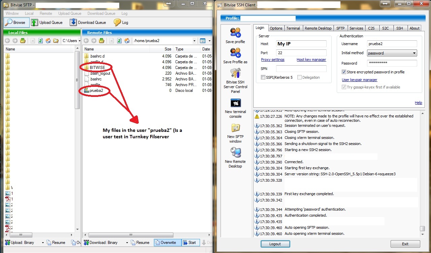
Task: Show the Log view in SFTP window
Action: (121, 23)
